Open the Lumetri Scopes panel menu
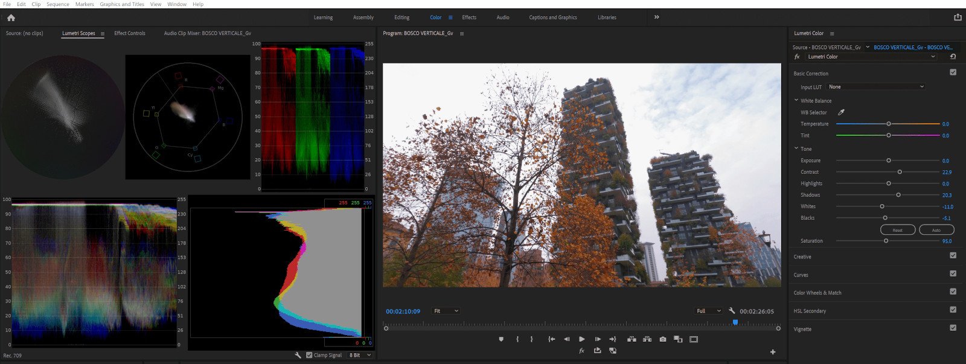Screen dimensions: 966x364 [103, 34]
